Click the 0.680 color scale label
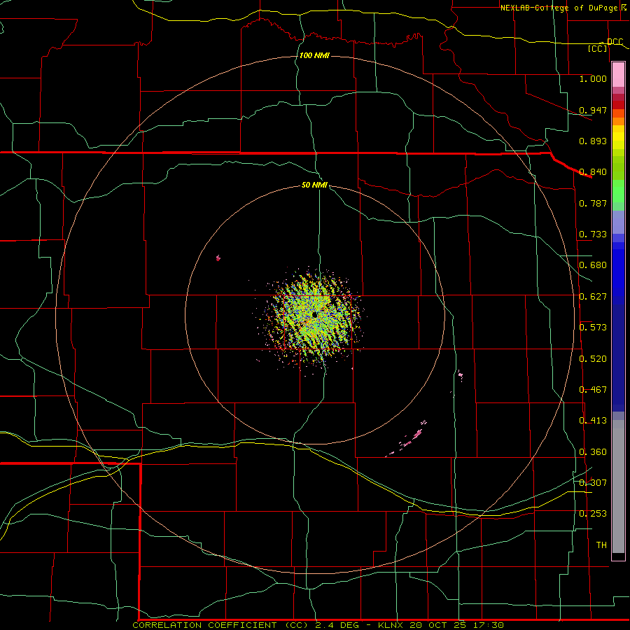This screenshot has width=630, height=630. (x=593, y=265)
